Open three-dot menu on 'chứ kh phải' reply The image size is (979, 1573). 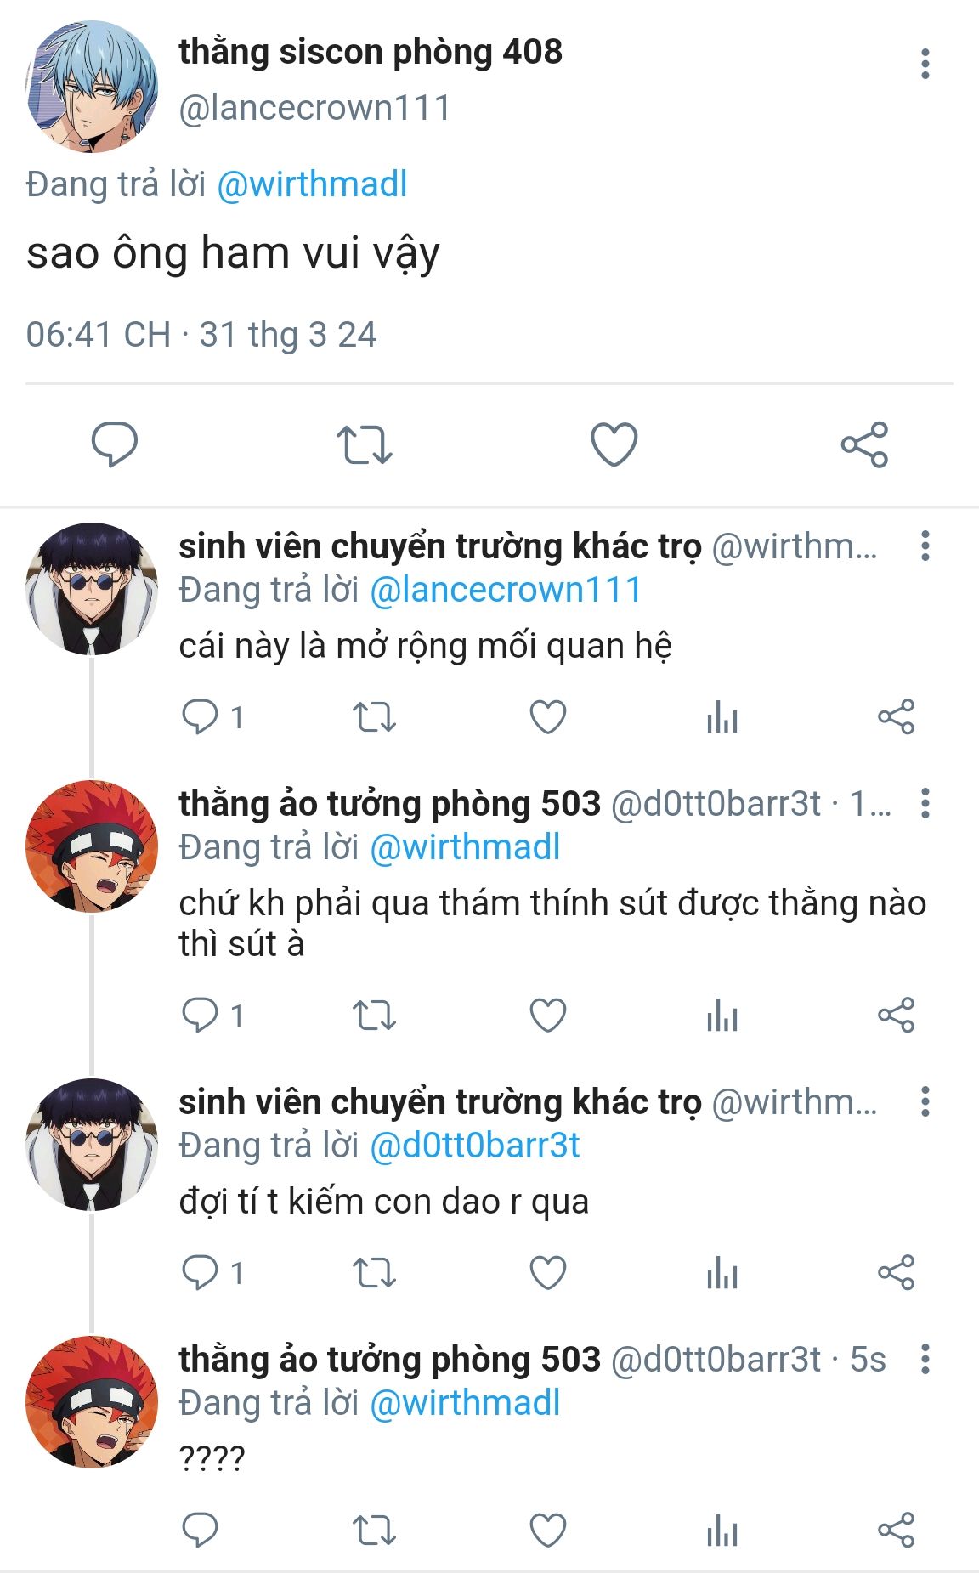[925, 803]
